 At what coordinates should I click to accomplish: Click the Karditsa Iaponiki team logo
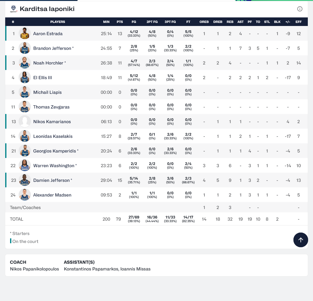pos(14,9)
